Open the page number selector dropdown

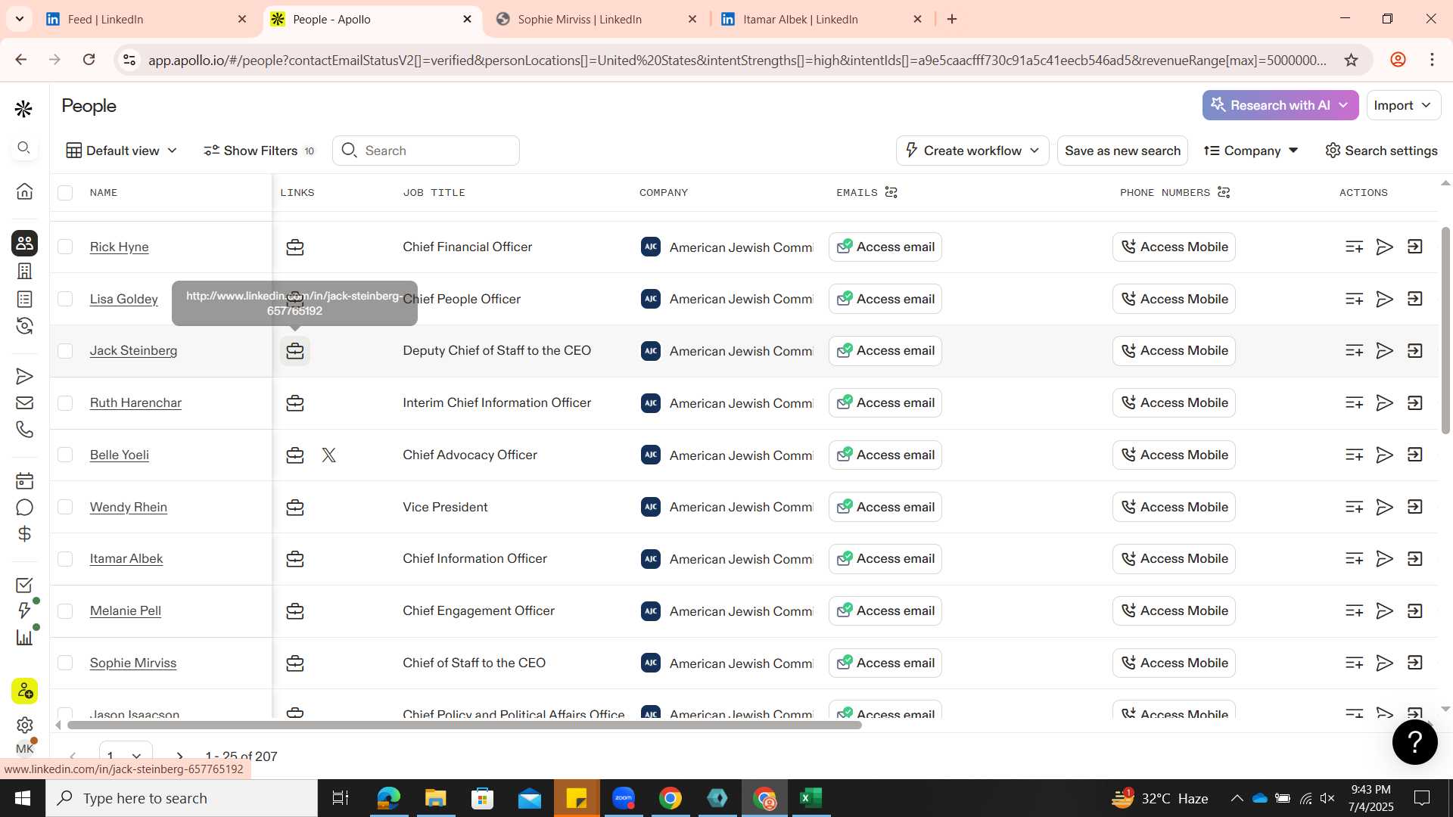coord(125,755)
